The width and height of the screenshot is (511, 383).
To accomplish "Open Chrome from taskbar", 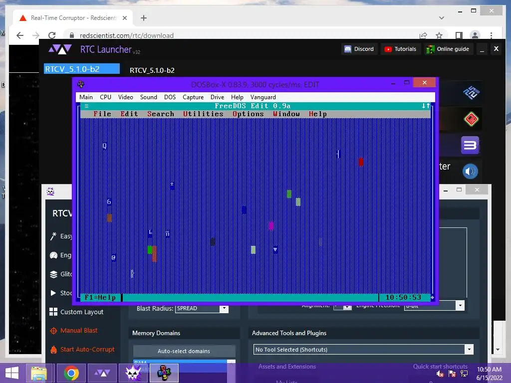I will click(x=71, y=373).
